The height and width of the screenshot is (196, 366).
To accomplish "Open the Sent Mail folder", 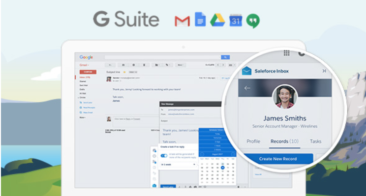I will [83, 85].
